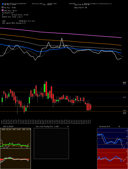
Task: Select the 'Avg Vol: 0.115 M' text
Action: [x=82, y=5]
